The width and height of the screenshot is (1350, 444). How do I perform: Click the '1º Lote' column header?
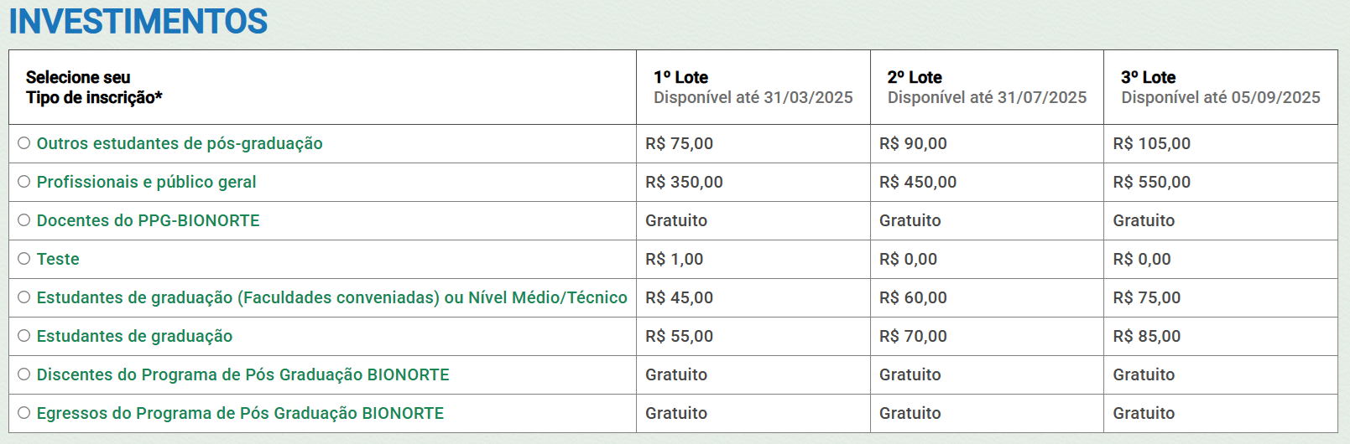[x=680, y=77]
